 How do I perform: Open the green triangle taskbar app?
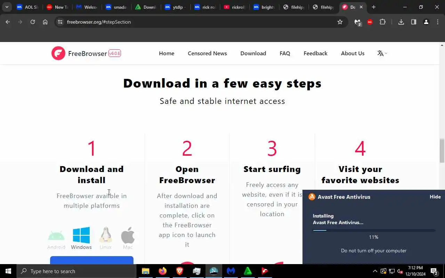[248, 271]
